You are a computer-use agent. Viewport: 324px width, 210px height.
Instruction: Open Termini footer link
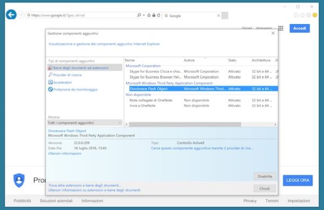pos(272,201)
